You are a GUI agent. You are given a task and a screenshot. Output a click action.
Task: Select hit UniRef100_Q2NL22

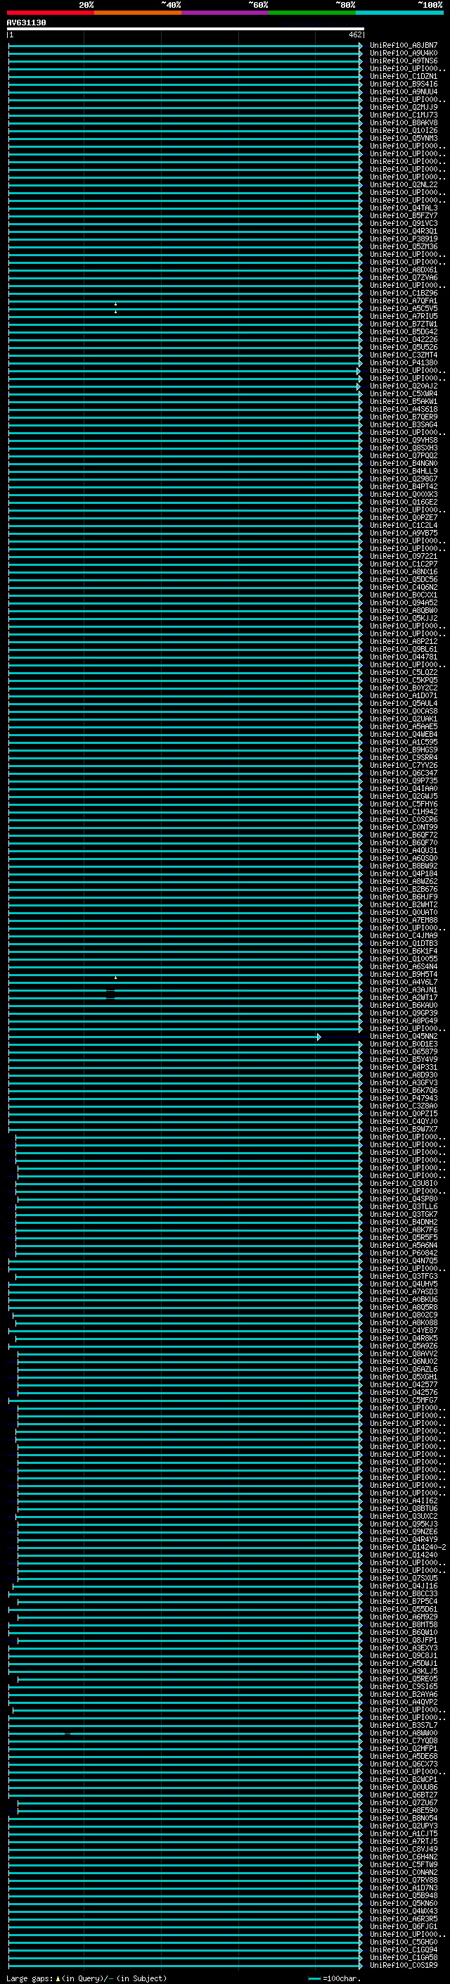(404, 185)
